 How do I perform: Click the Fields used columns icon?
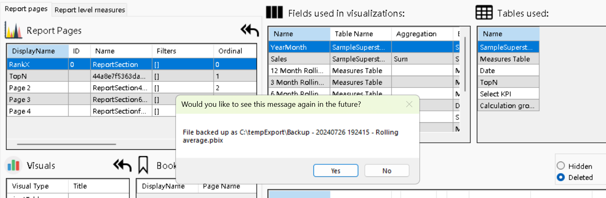click(274, 13)
